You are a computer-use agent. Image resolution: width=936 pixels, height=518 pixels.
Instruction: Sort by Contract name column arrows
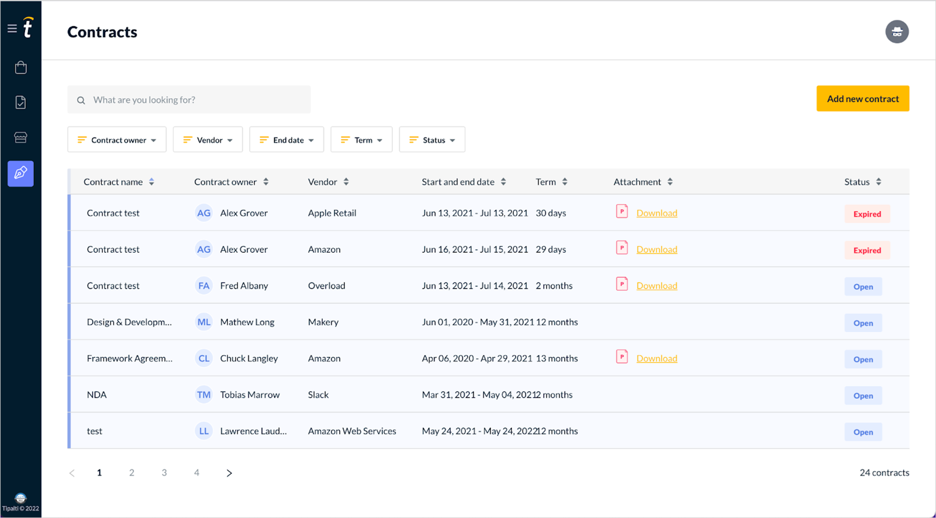click(152, 182)
